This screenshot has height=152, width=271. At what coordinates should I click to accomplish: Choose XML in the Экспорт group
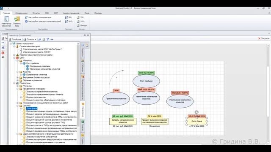click(x=69, y=17)
